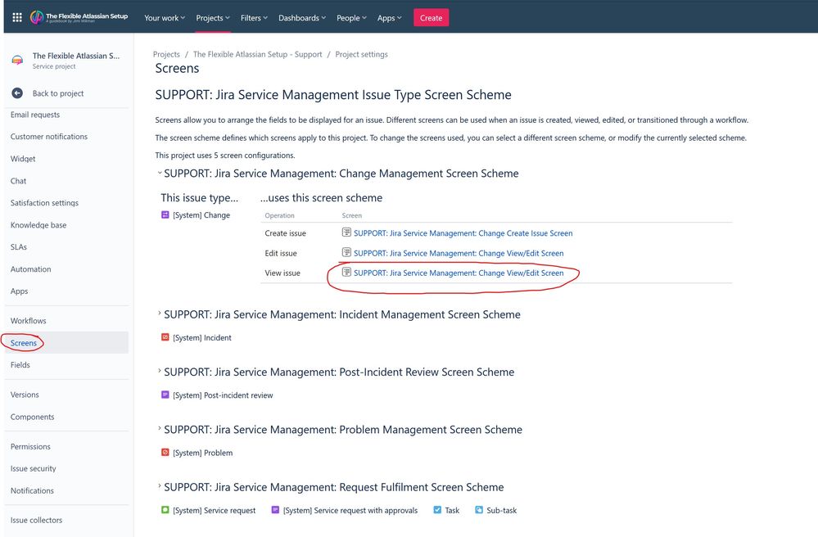818x537 pixels.
Task: Open Email requests in sidebar
Action: coord(35,115)
